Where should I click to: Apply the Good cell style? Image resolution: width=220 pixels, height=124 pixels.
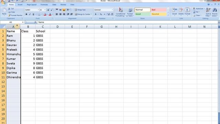[142, 14]
